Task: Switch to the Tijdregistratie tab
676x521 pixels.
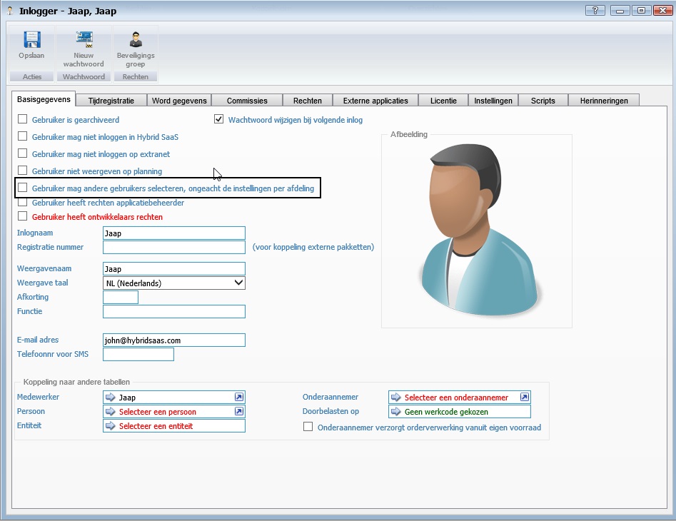Action: click(x=111, y=101)
